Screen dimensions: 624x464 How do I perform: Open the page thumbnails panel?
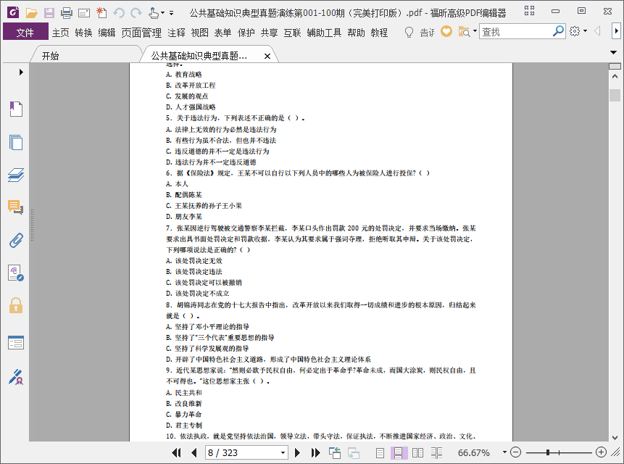point(16,142)
